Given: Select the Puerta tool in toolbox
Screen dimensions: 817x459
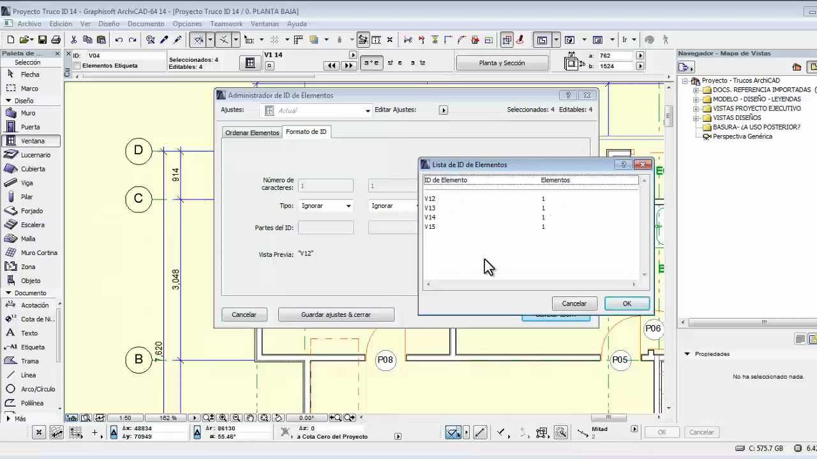Looking at the screenshot, I should click(x=31, y=127).
